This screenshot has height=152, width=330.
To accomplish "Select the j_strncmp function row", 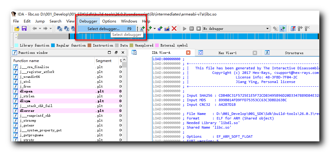I will click(67, 120).
